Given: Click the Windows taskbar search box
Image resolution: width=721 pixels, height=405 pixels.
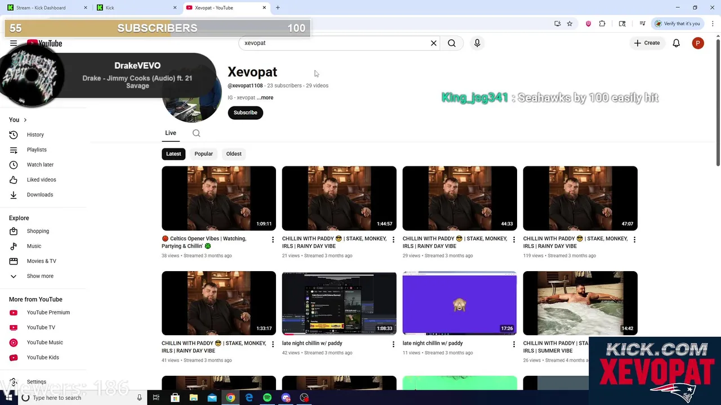Looking at the screenshot, I should pyautogui.click(x=82, y=398).
